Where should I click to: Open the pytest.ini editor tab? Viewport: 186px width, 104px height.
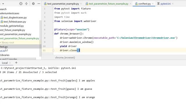[166, 4]
